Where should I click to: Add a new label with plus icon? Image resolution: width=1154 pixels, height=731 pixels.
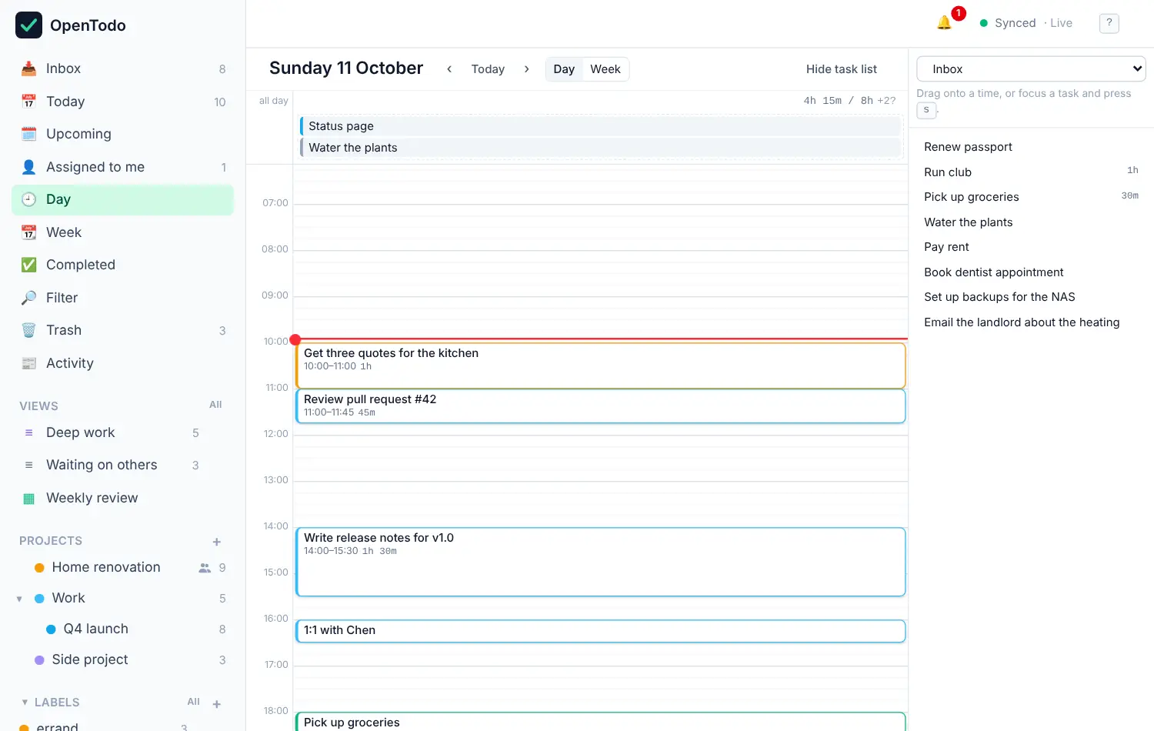[217, 703]
